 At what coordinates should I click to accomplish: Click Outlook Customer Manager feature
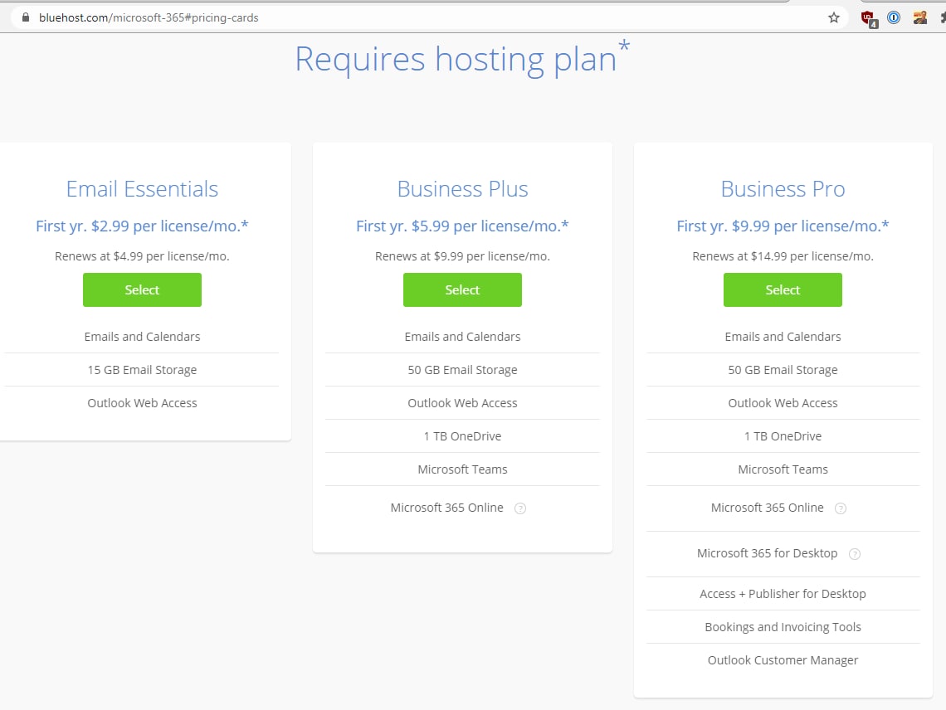783,660
